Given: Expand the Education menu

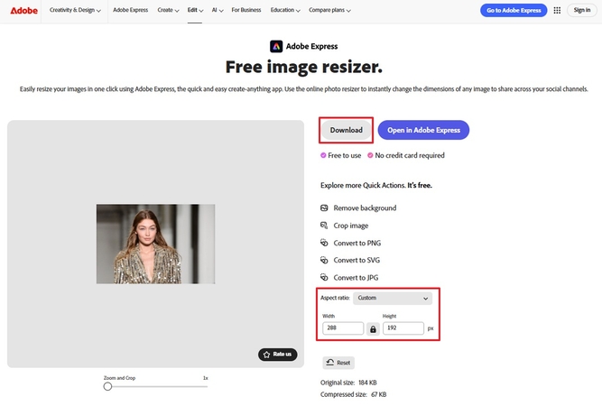Looking at the screenshot, I should pyautogui.click(x=285, y=10).
